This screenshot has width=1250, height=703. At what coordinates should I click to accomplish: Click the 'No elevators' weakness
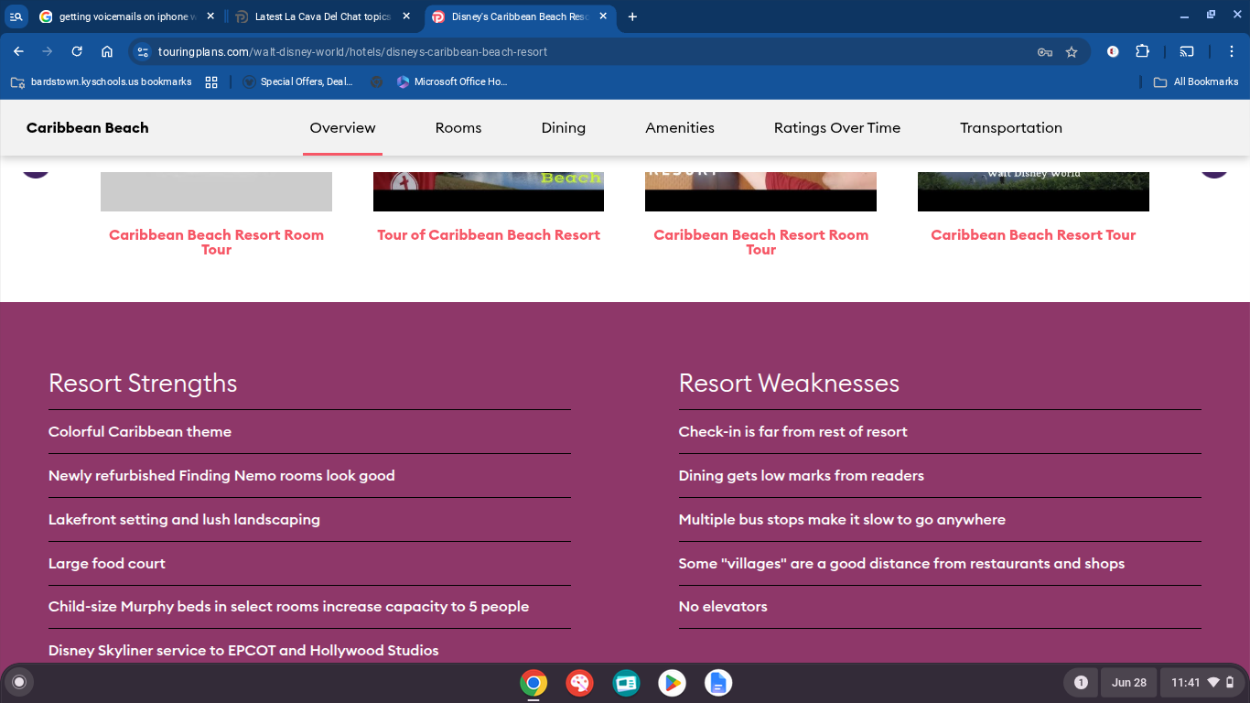pos(723,607)
